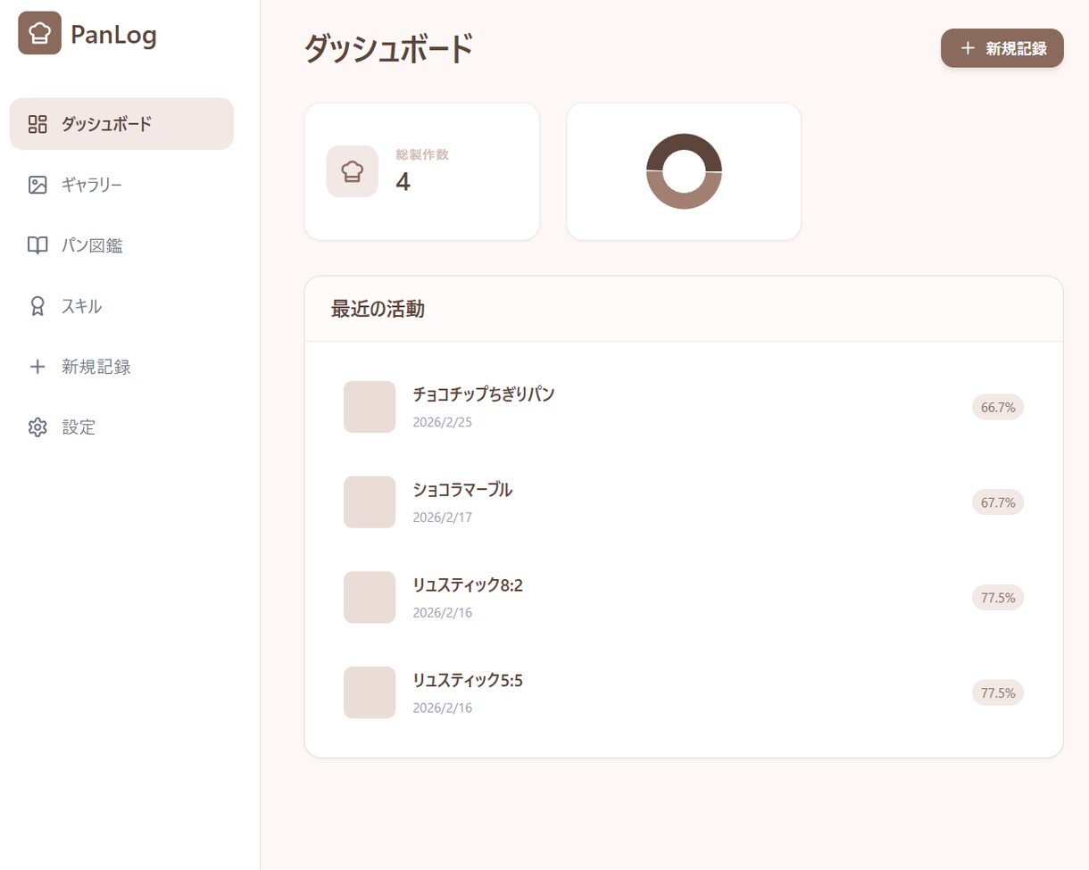The height and width of the screenshot is (870, 1089).
Task: Select 新規記録 in the sidebar
Action: 121,367
